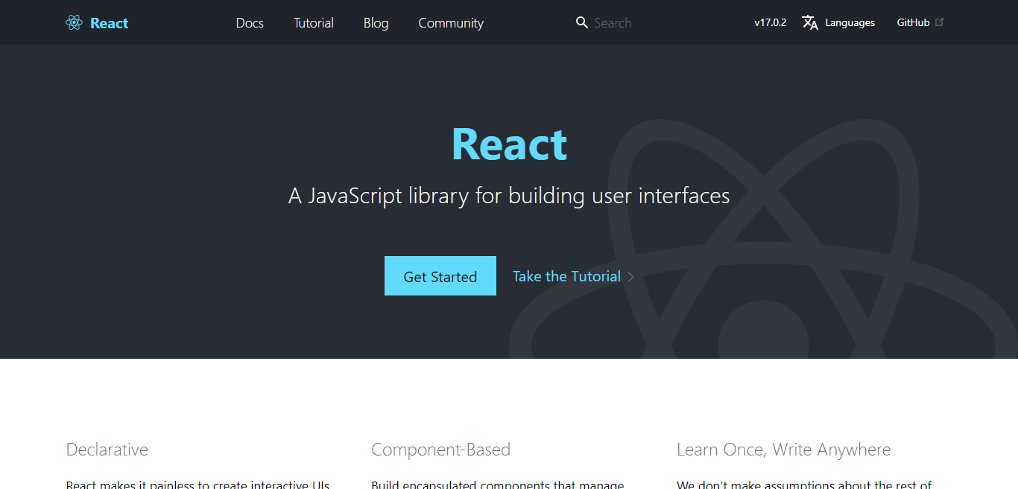Open the Docs menu item

tap(250, 22)
